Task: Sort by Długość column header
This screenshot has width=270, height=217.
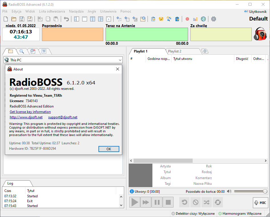Action: point(243,59)
